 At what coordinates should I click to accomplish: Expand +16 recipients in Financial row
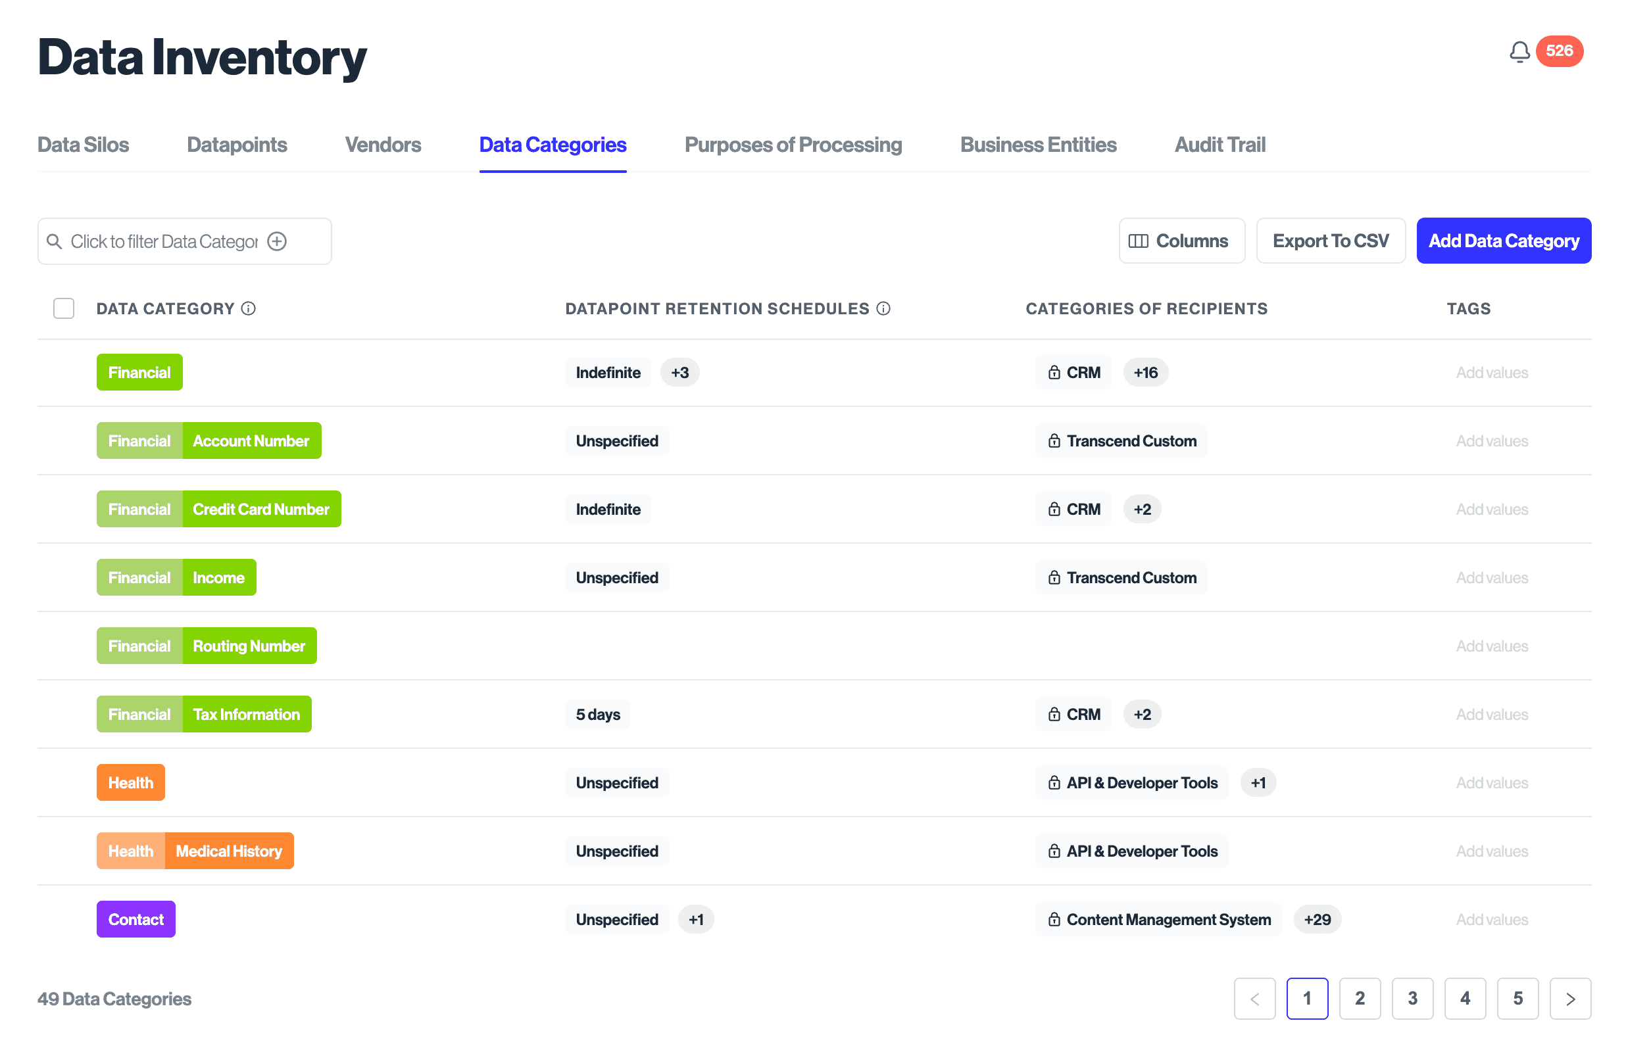1145,373
